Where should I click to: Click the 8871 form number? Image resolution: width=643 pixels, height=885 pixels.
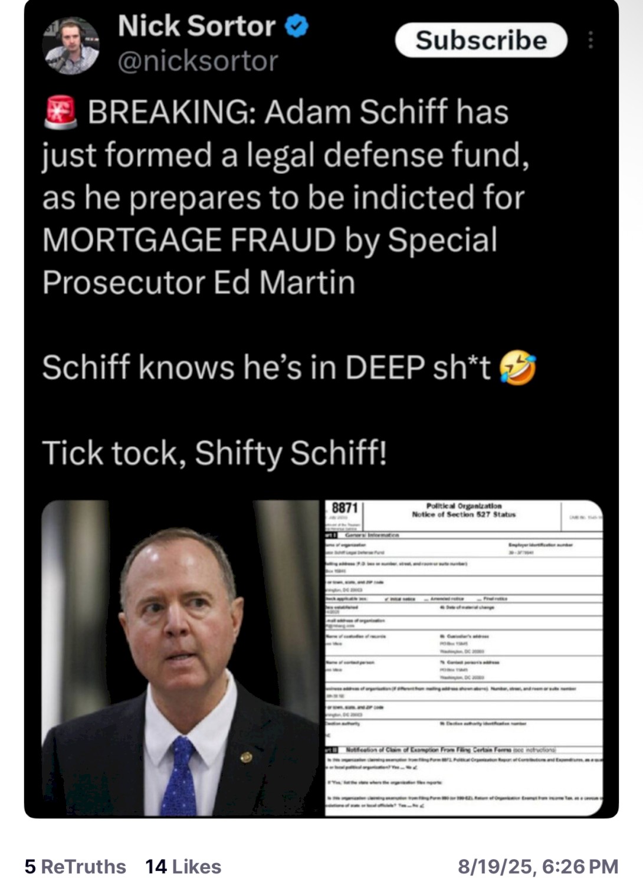[x=345, y=508]
